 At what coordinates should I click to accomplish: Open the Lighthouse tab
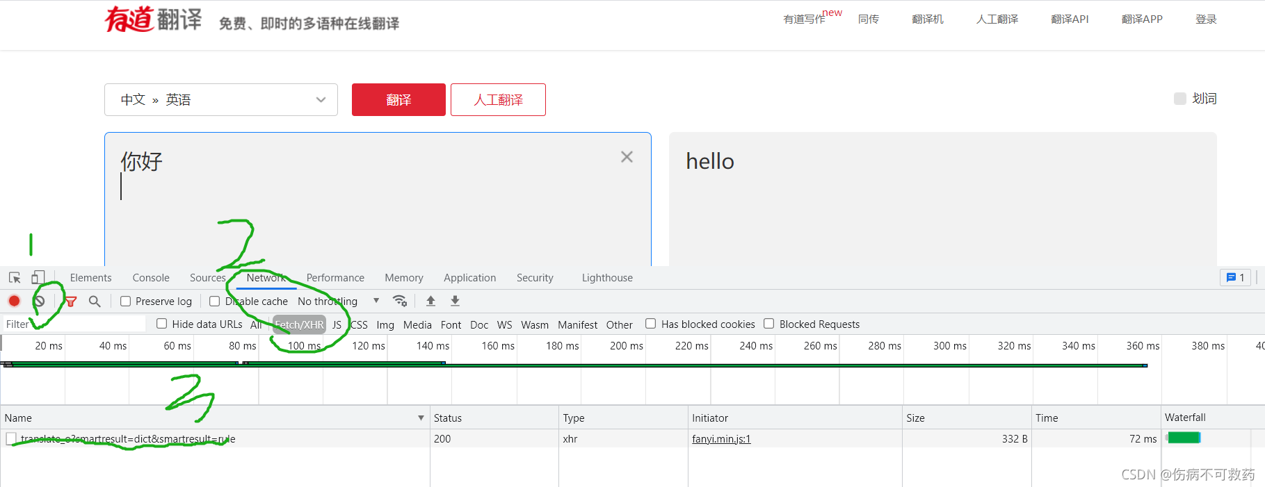tap(607, 278)
